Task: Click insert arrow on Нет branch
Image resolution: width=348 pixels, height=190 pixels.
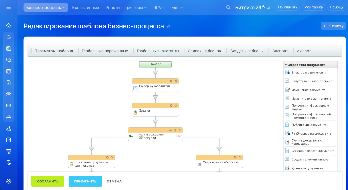Action: coord(219,149)
